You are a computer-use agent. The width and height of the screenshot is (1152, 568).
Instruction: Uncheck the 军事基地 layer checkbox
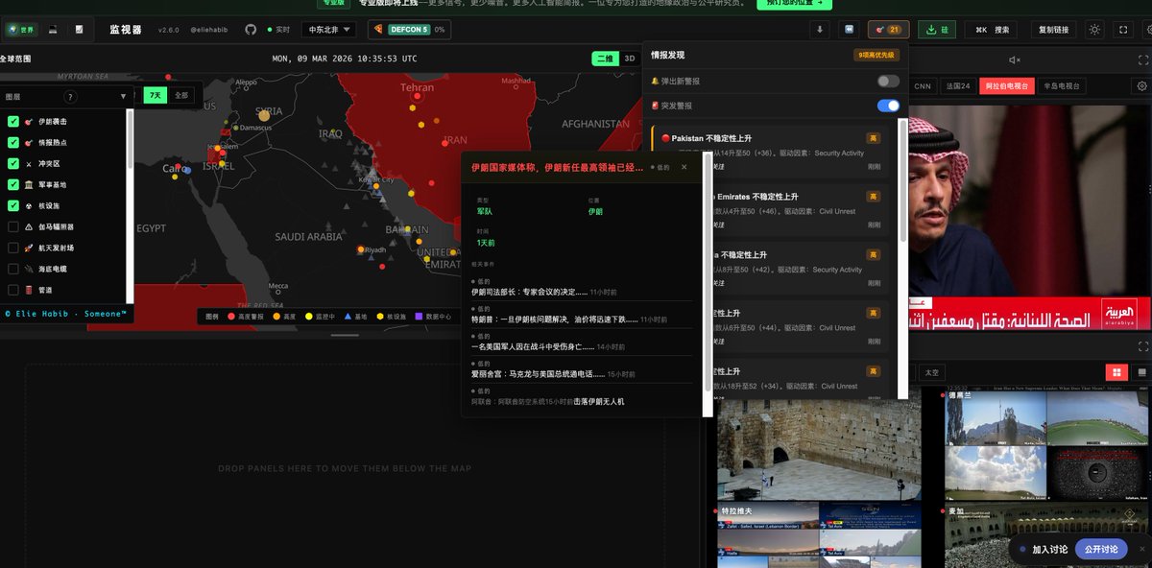[x=13, y=184]
